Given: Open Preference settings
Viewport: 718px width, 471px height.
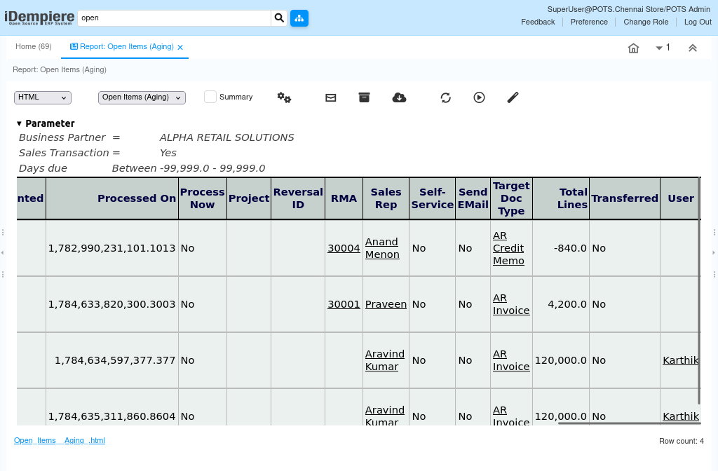Looking at the screenshot, I should coord(589,22).
